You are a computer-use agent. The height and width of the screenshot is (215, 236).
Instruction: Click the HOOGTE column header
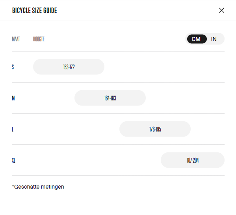click(x=39, y=39)
